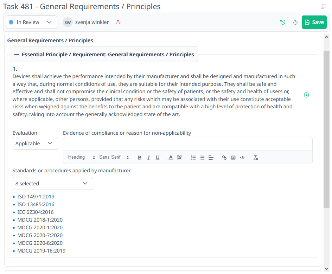Viewport: 332px width, 274px height.
Task: Insert an image into the evidence field
Action: [x=233, y=158]
